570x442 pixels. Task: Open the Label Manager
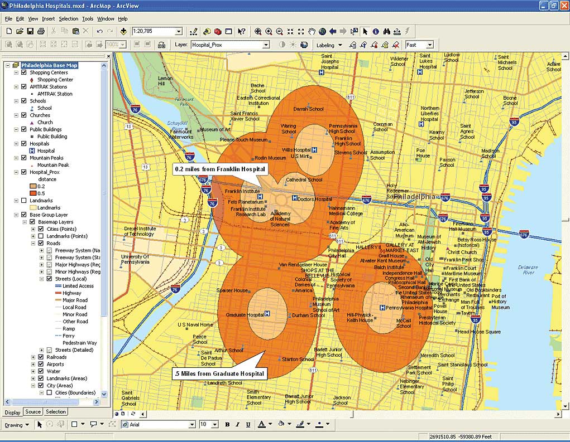(353, 45)
